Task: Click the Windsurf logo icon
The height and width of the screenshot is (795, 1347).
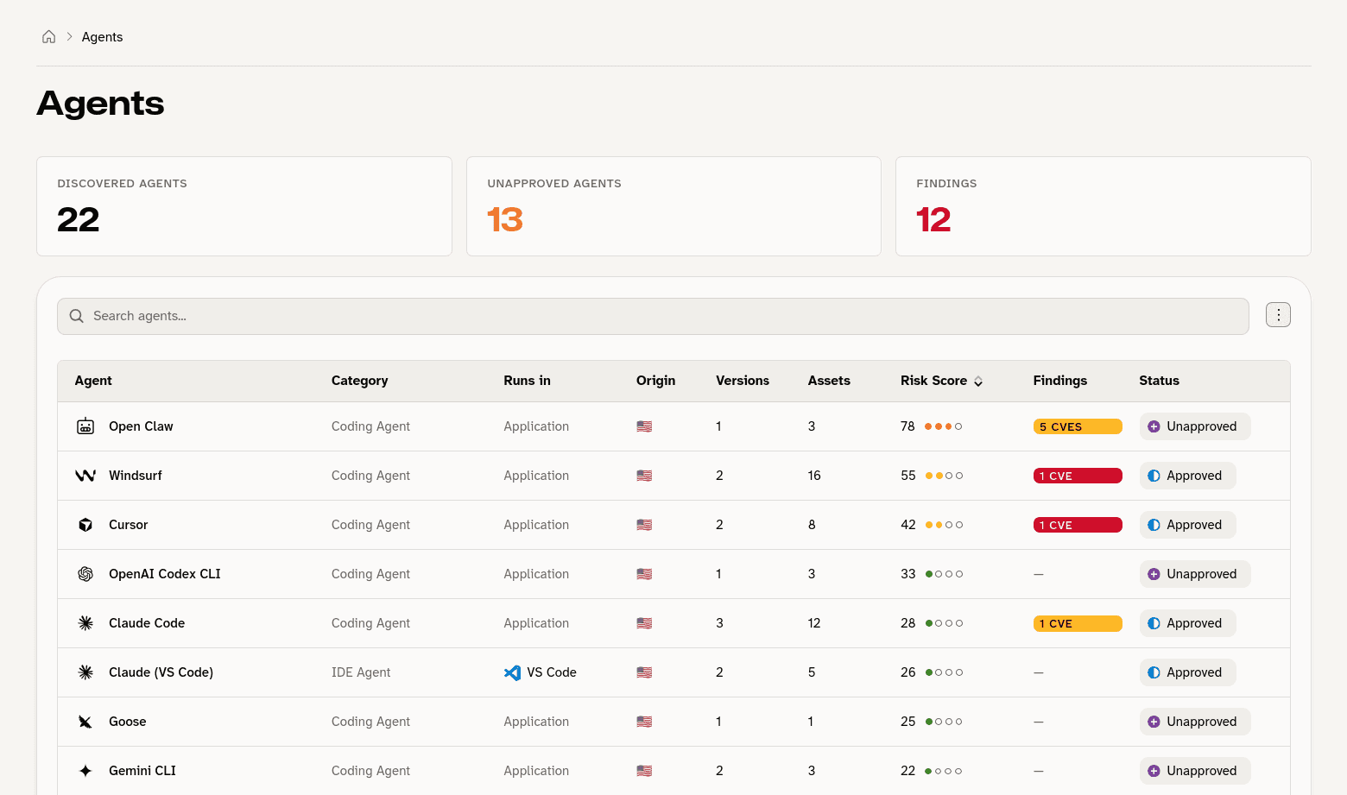Action: pos(85,476)
